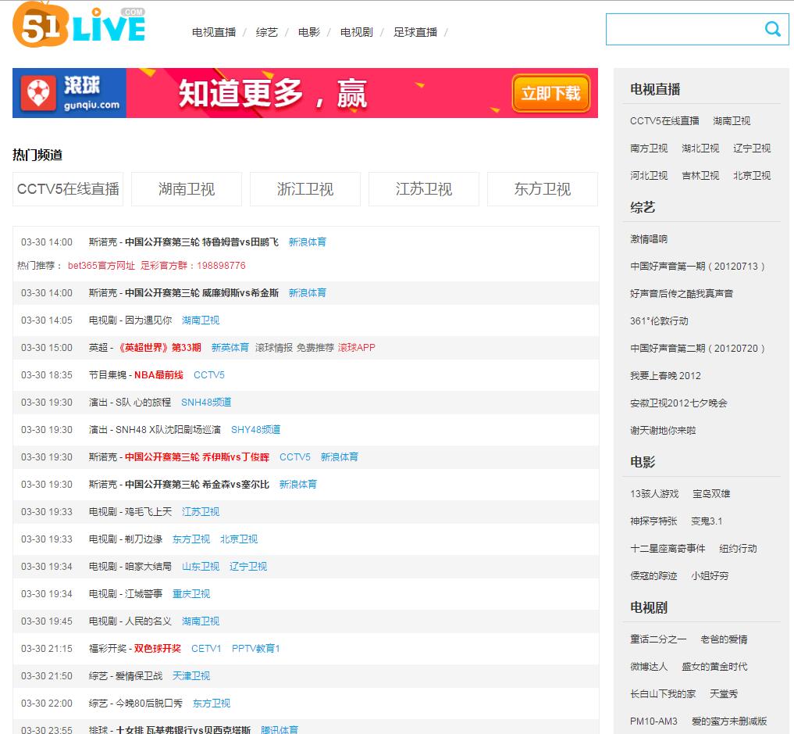Open sidebar drama 盛女的黄金时代 link
This screenshot has width=794, height=734.
coord(714,667)
